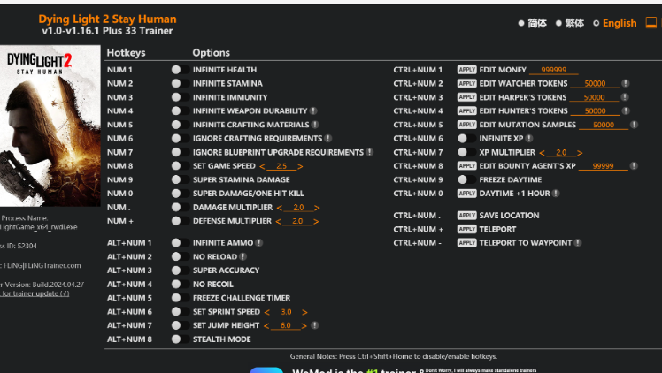662x373 pixels.
Task: Toggle the Set Game Speed switch
Action: pos(181,166)
